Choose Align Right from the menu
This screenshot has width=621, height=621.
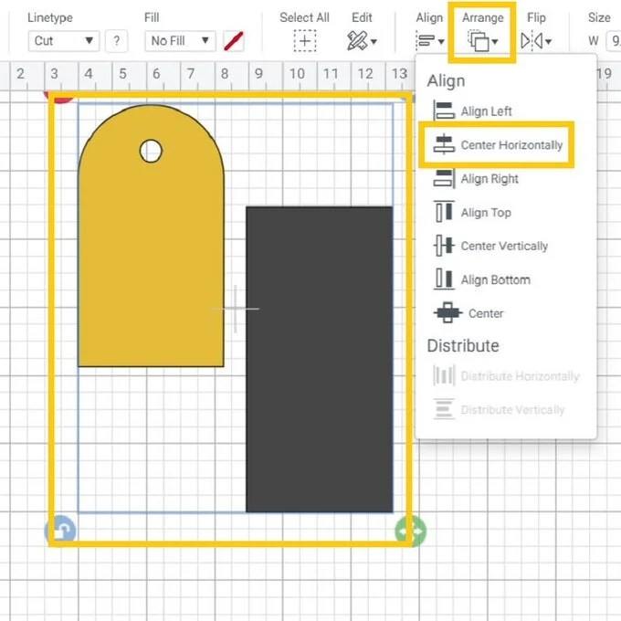coord(476,179)
